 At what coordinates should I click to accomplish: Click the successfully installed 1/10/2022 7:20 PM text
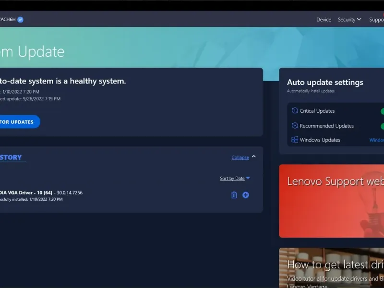[31, 199]
